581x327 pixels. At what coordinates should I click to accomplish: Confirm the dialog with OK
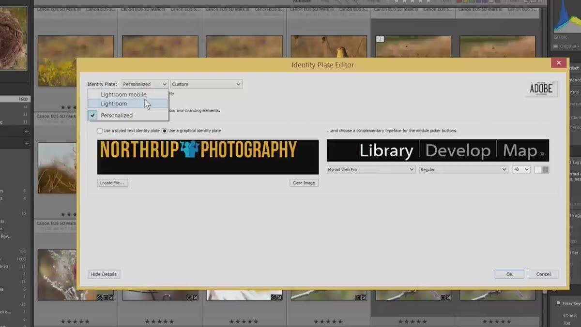[x=509, y=274]
